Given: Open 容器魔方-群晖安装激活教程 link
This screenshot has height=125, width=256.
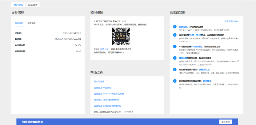Looking at the screenshot, I should (106, 100).
